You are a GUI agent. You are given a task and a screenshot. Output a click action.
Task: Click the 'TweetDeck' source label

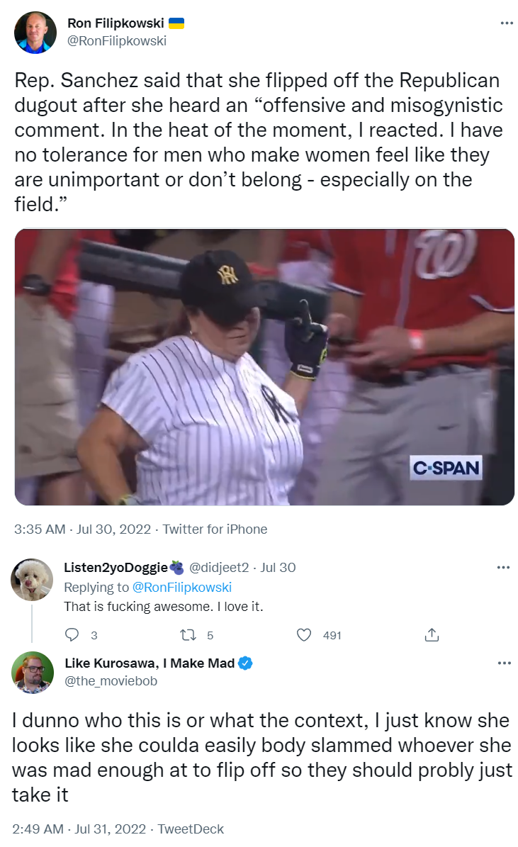coord(191,829)
